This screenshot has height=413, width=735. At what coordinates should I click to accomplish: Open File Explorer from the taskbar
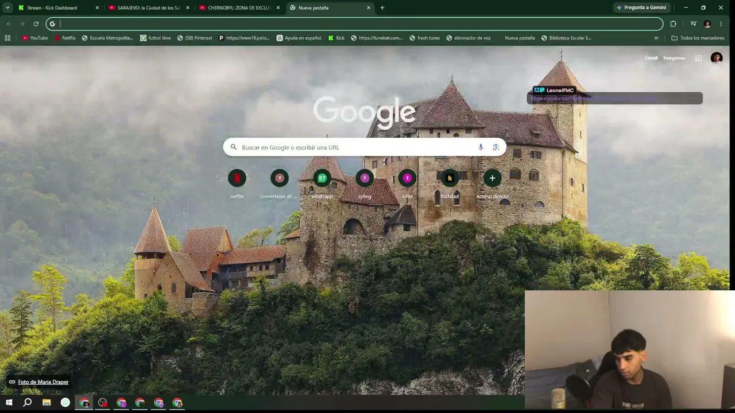[x=47, y=403]
